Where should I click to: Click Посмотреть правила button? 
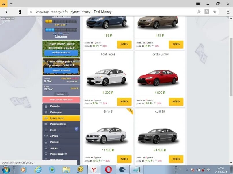click(61, 70)
